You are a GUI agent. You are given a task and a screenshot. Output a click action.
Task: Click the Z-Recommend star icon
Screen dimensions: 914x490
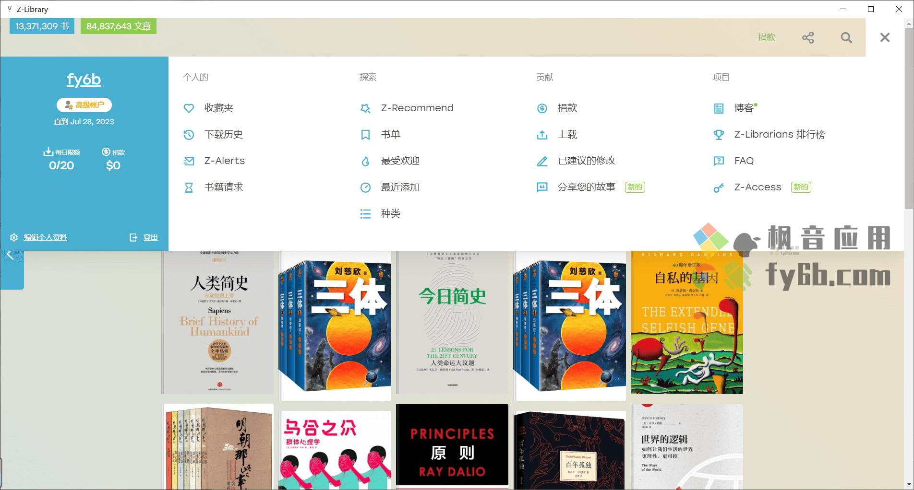[x=365, y=108]
